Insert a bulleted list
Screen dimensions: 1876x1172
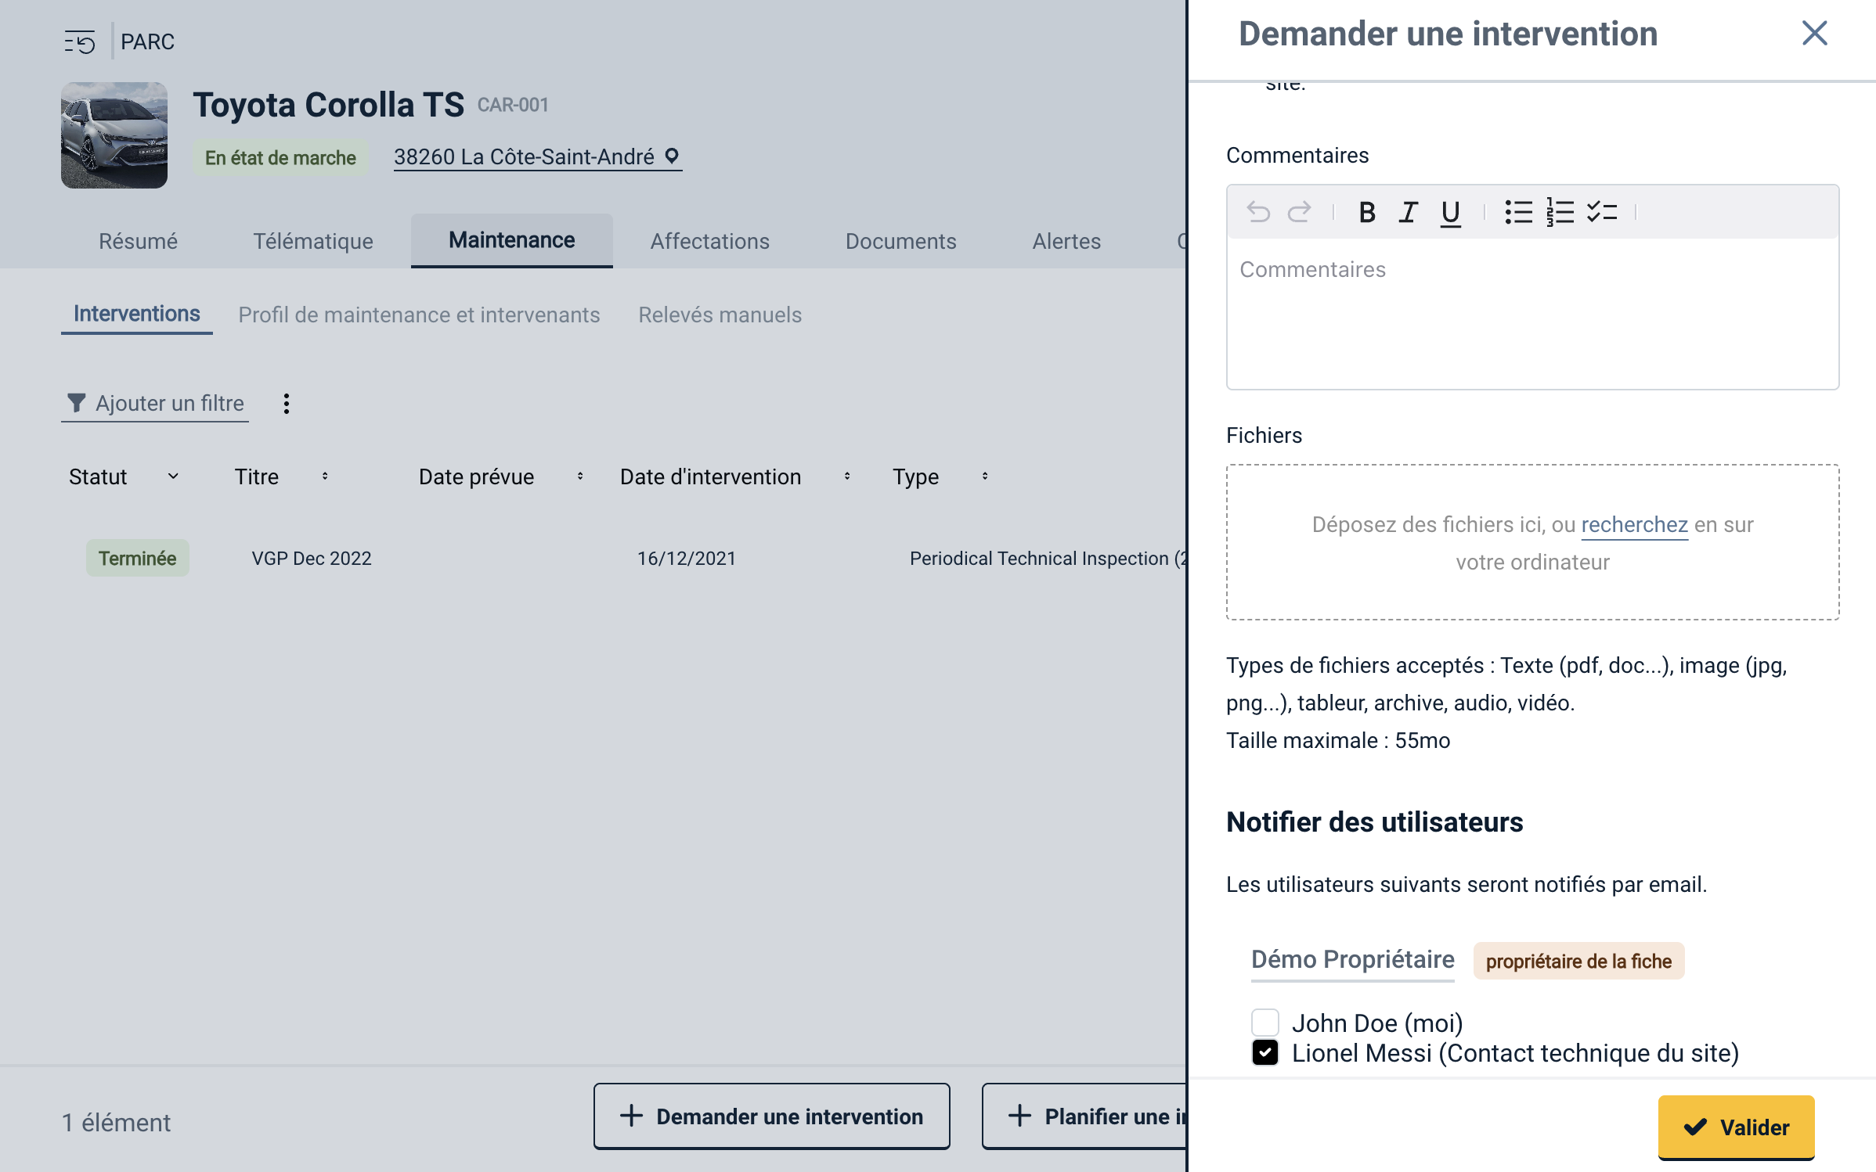1518,212
